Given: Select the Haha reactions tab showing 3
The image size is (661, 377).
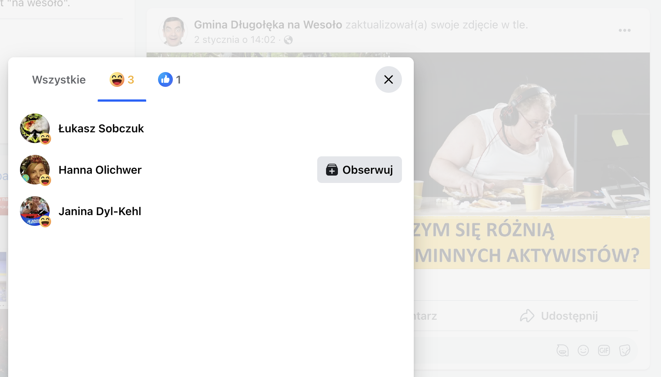Looking at the screenshot, I should (122, 79).
